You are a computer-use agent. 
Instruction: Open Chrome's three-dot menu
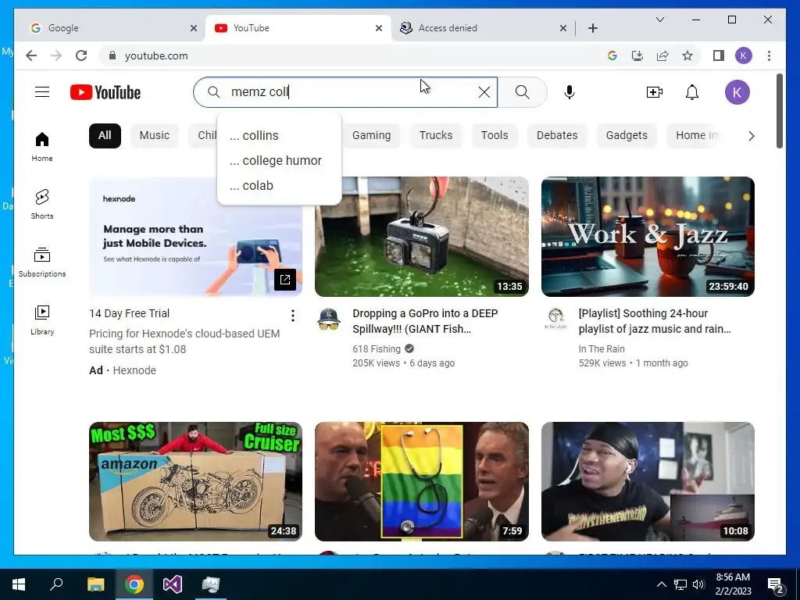pos(769,55)
